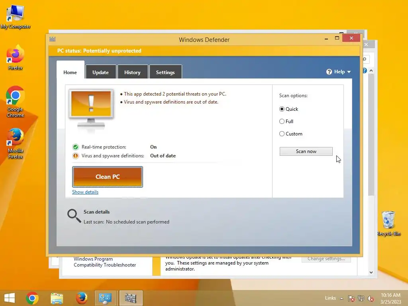
Task: Maximize the Windows Defender window
Action: point(337,38)
